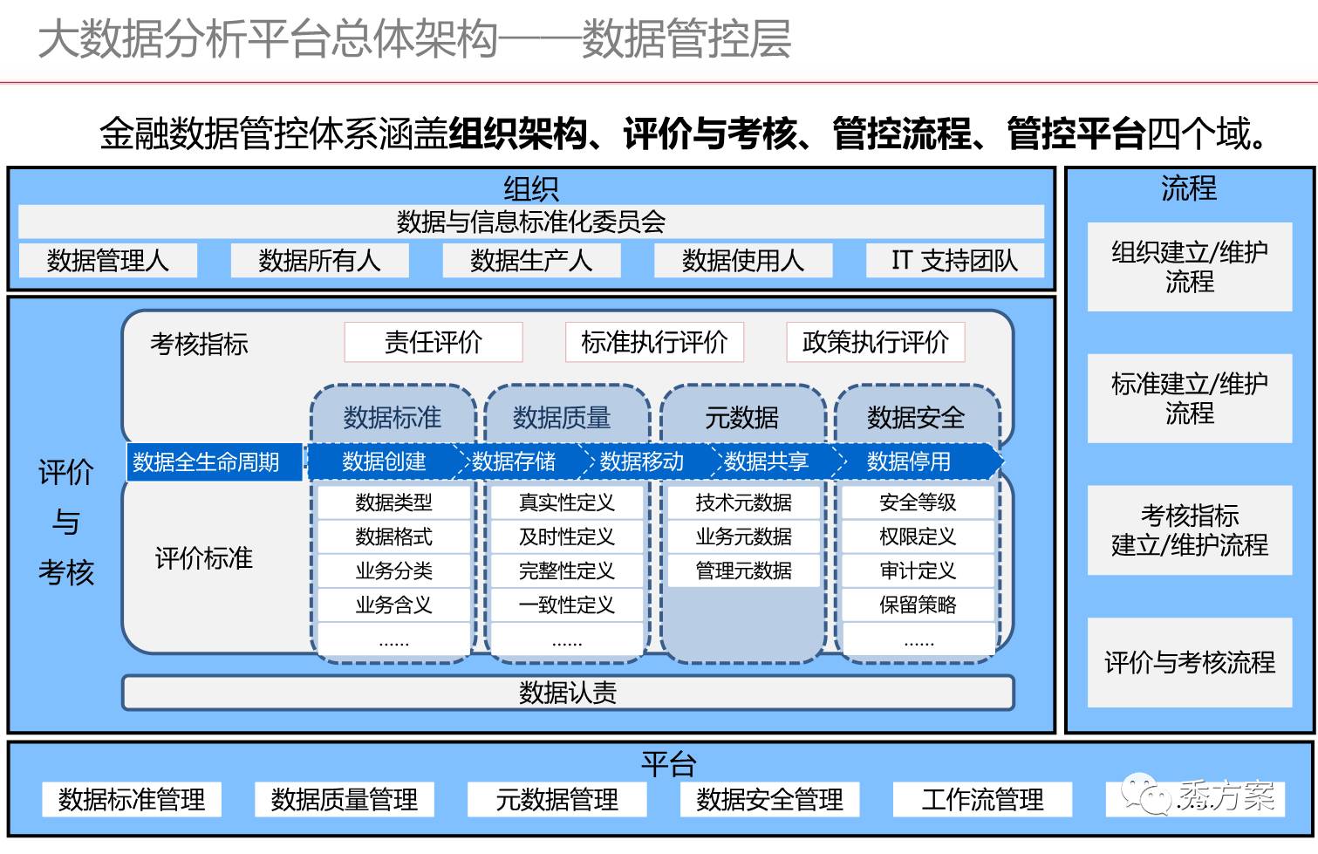Click the 技术元数据 cell
The image size is (1318, 854).
744,502
